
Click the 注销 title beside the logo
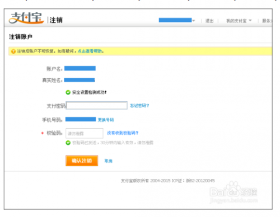tap(56, 20)
